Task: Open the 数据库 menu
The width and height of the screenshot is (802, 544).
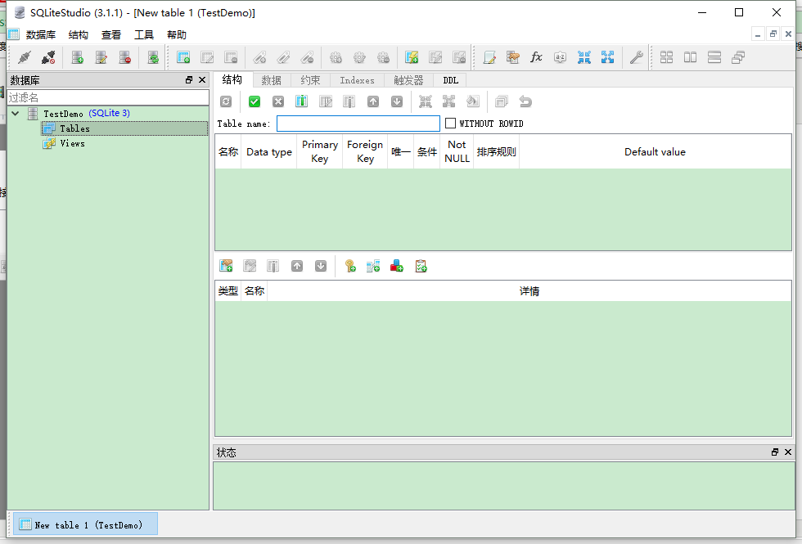Action: [41, 34]
